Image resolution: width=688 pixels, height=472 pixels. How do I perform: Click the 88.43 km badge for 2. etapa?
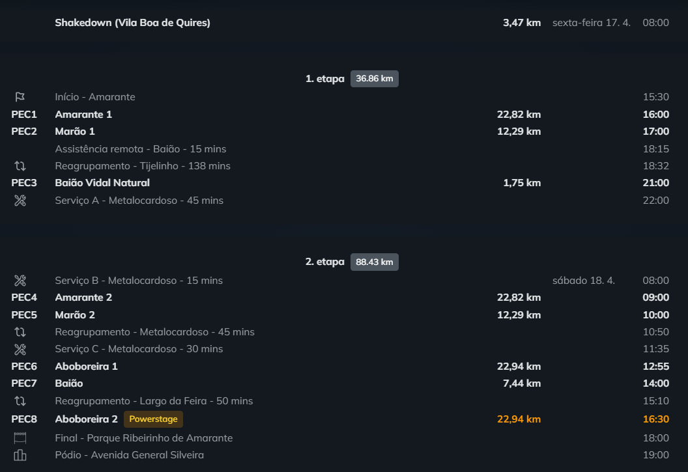[x=374, y=262]
